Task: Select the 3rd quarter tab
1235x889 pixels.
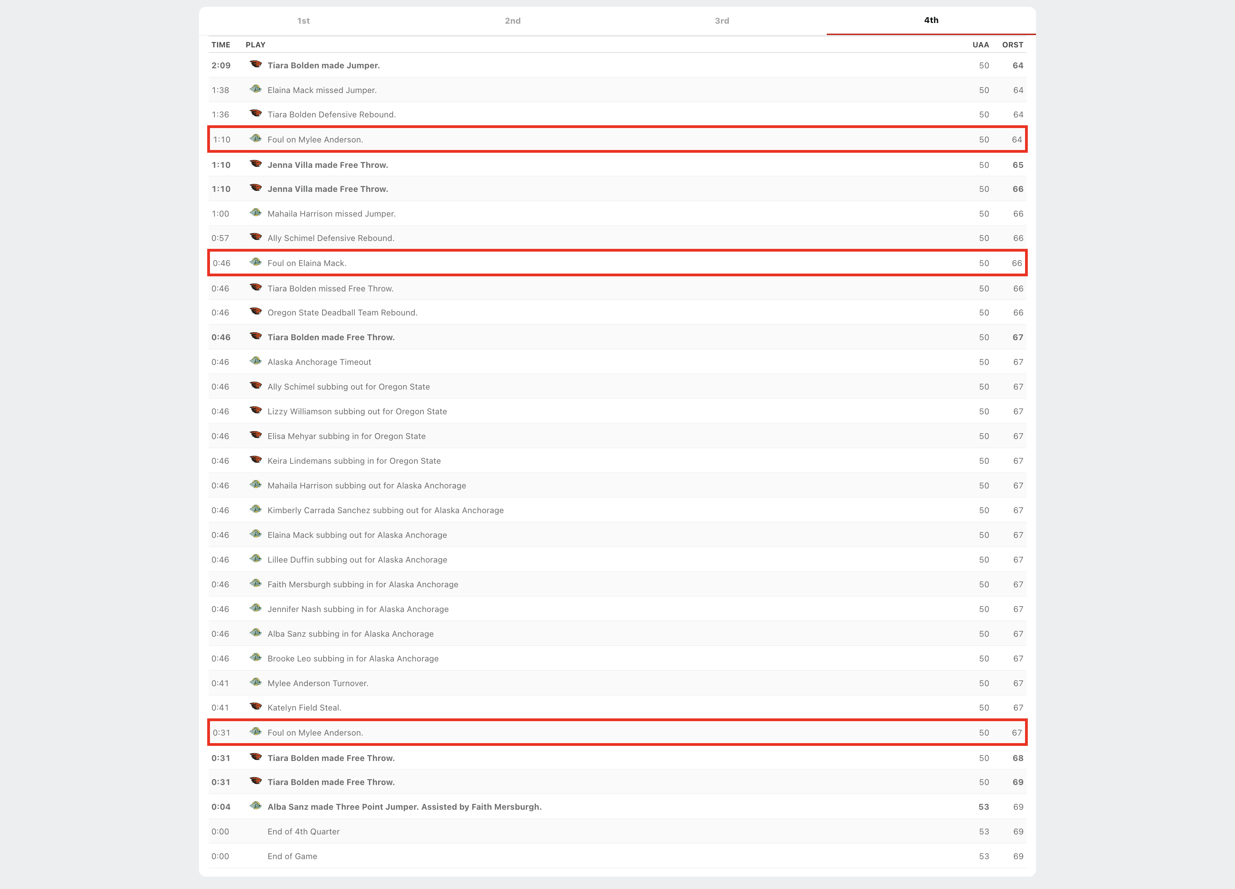Action: 721,21
